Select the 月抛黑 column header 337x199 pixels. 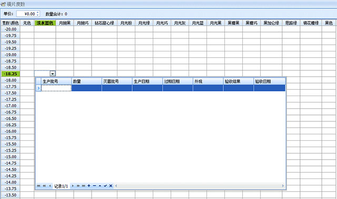[65, 23]
